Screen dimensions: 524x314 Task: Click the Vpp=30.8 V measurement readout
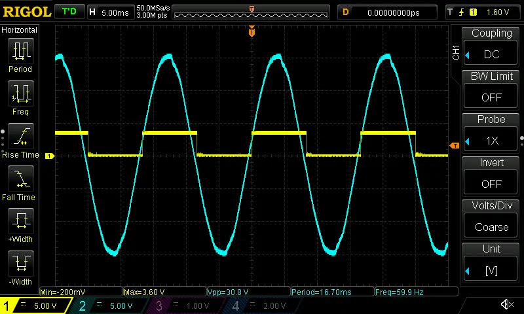(249, 292)
